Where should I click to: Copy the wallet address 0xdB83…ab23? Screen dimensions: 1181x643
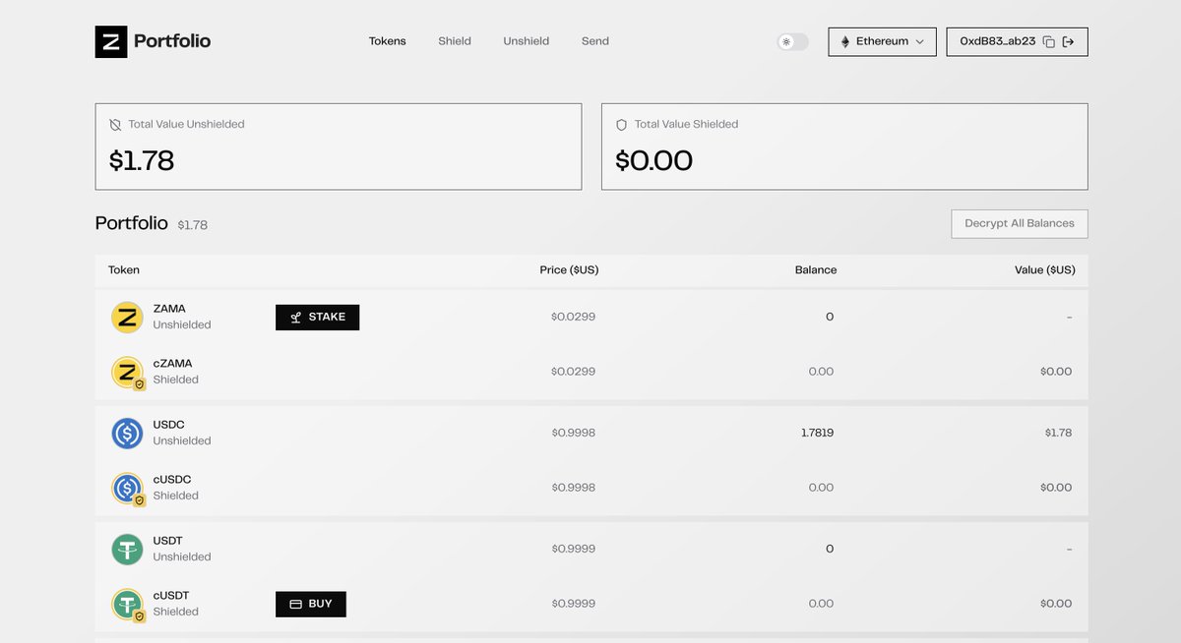1048,42
